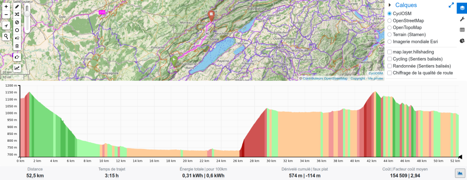Click the Calques heading

pos(406,5)
